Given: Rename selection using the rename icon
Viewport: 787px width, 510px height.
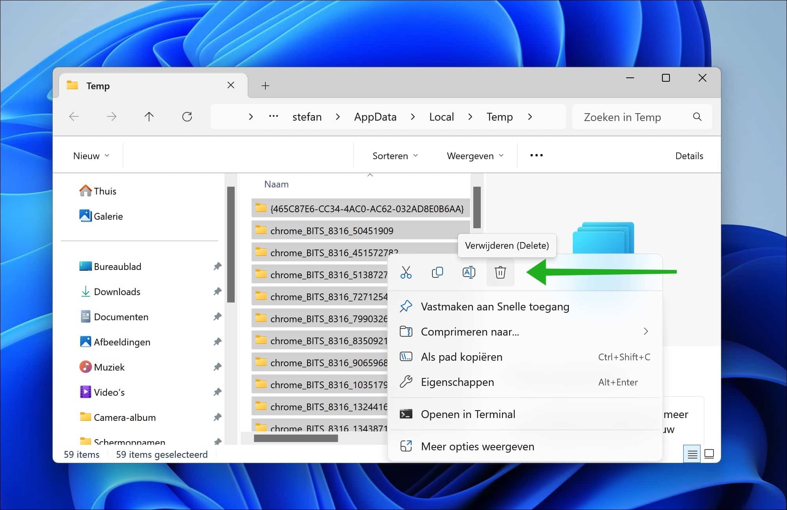Looking at the screenshot, I should click(x=469, y=272).
